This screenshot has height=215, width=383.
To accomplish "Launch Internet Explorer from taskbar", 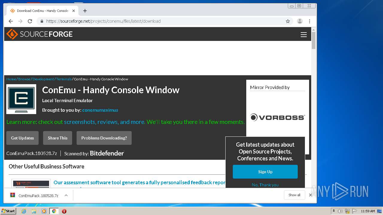I will tap(24, 211).
